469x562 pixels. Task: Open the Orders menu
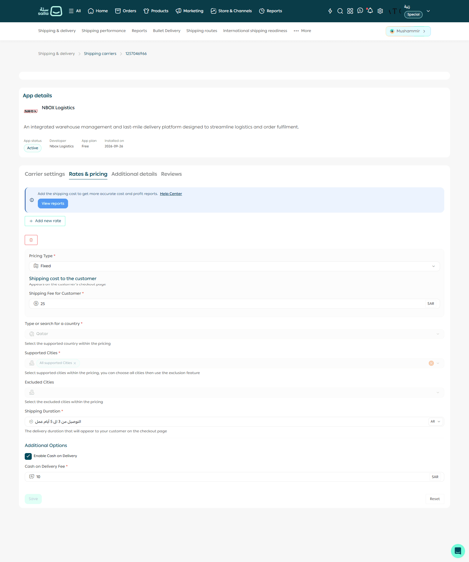coord(126,11)
